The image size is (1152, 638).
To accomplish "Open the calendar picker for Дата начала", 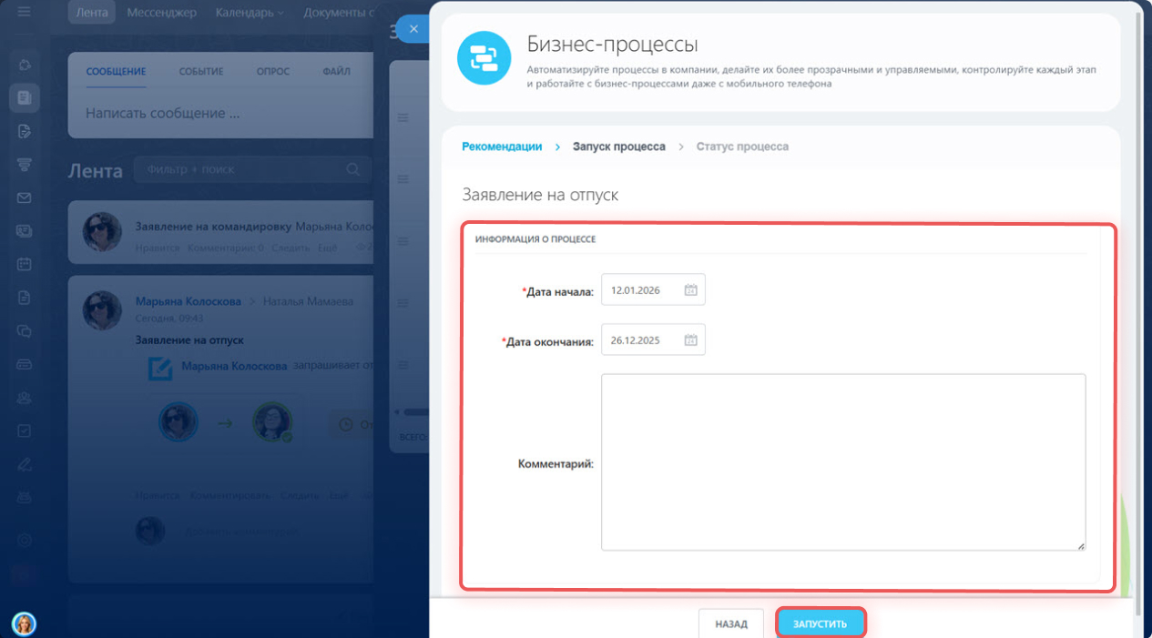I will (x=690, y=290).
